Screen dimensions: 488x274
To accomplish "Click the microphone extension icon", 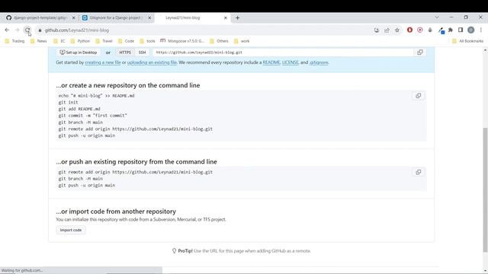I will (430, 30).
